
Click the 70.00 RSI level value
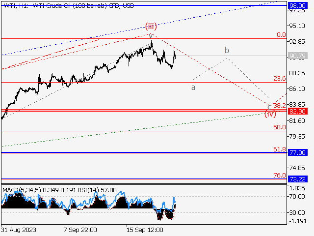point(297,197)
